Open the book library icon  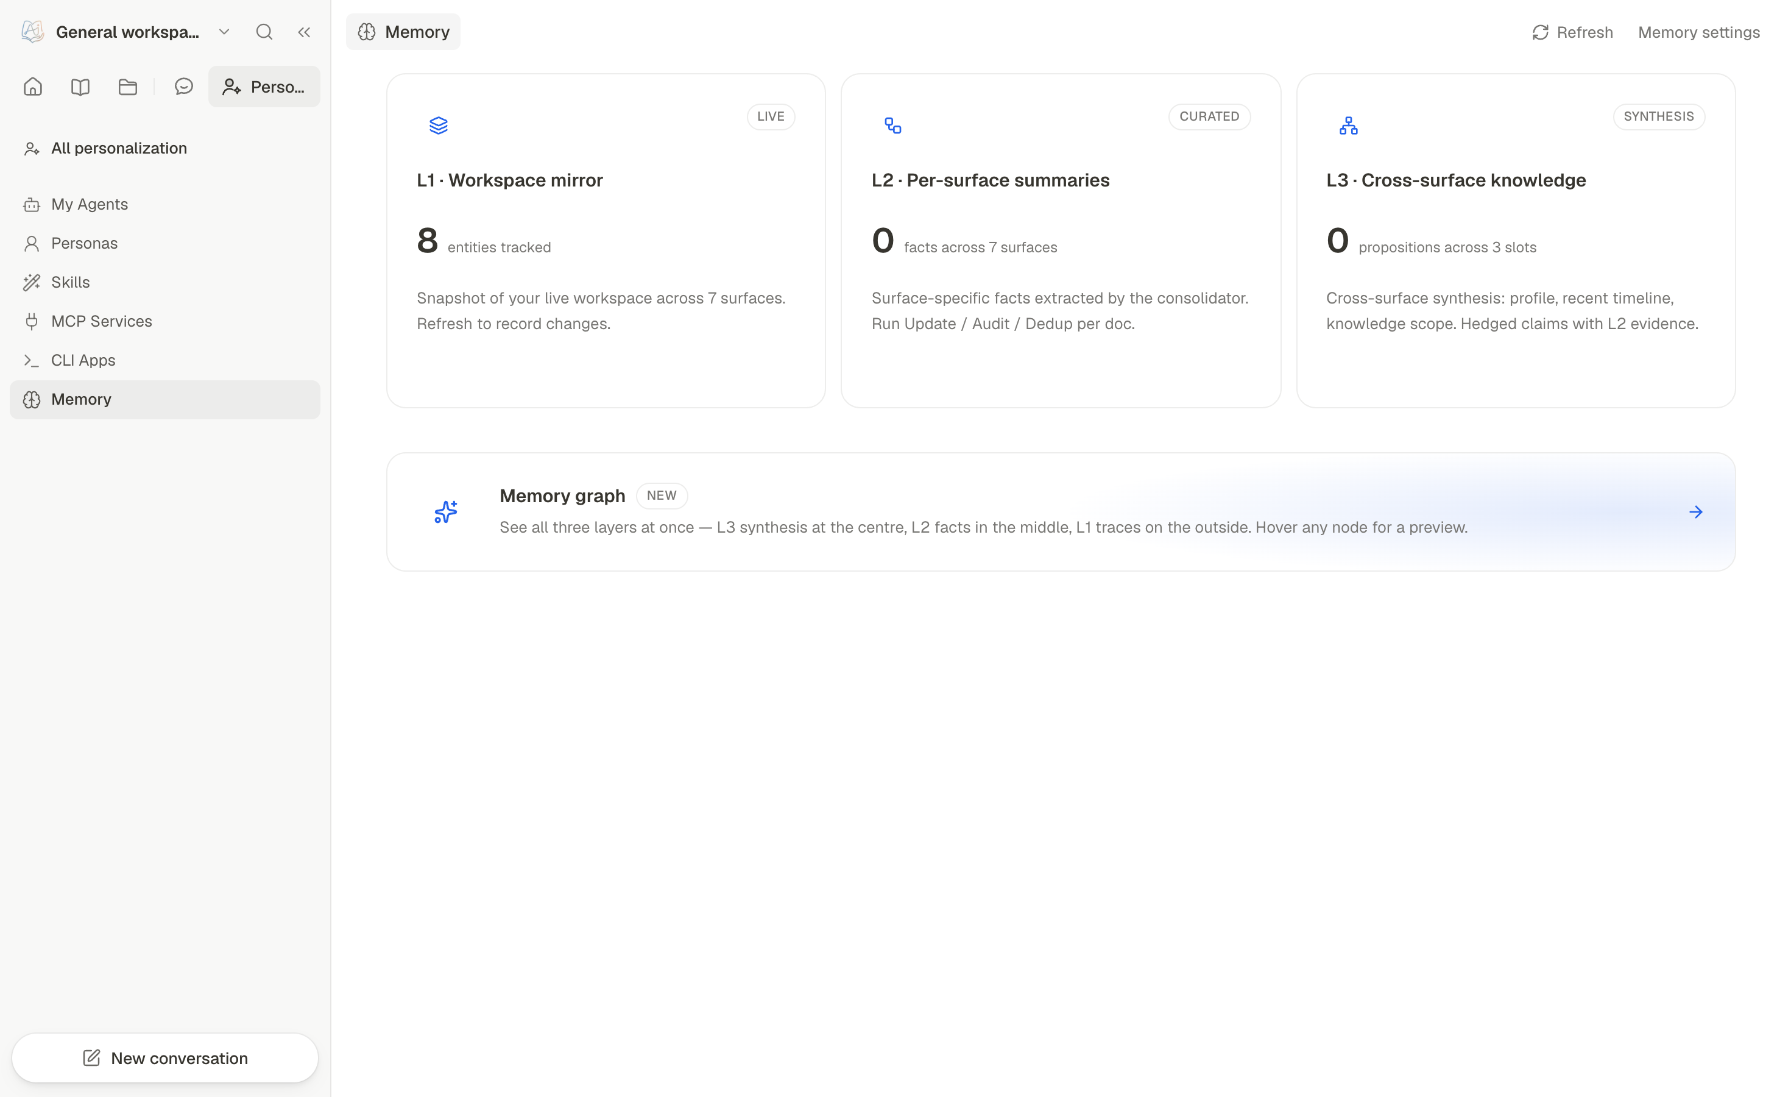click(80, 87)
